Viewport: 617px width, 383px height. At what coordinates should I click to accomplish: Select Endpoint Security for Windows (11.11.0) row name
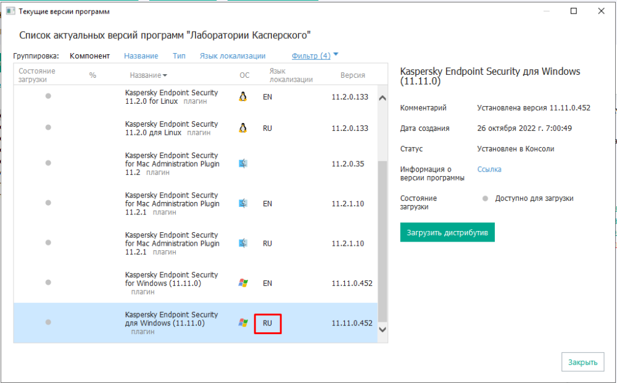(172, 283)
